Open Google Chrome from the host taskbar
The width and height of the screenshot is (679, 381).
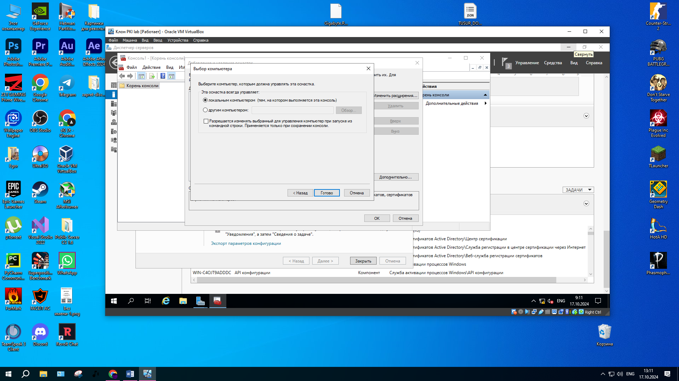pos(113,374)
